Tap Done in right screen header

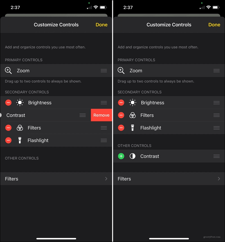[x=214, y=25]
